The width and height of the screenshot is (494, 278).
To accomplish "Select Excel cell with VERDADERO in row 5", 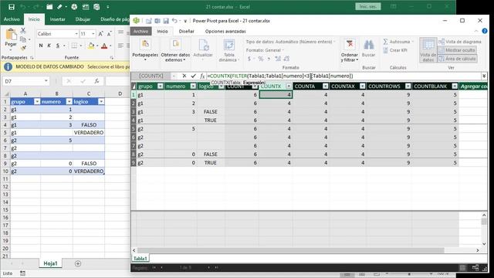I will [89, 133].
